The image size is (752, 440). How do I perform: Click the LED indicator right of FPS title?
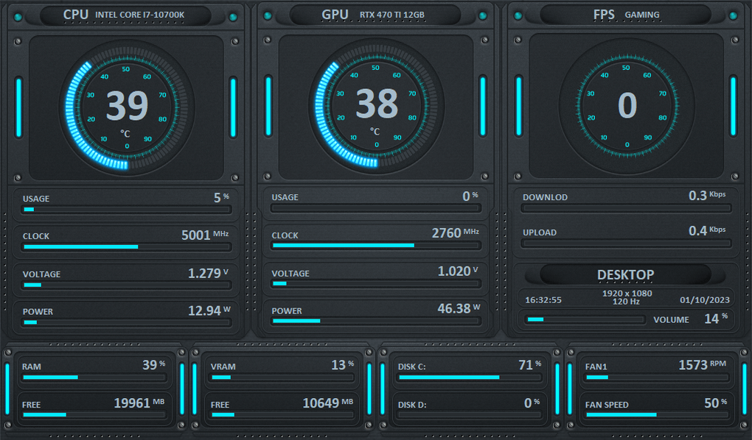click(733, 16)
